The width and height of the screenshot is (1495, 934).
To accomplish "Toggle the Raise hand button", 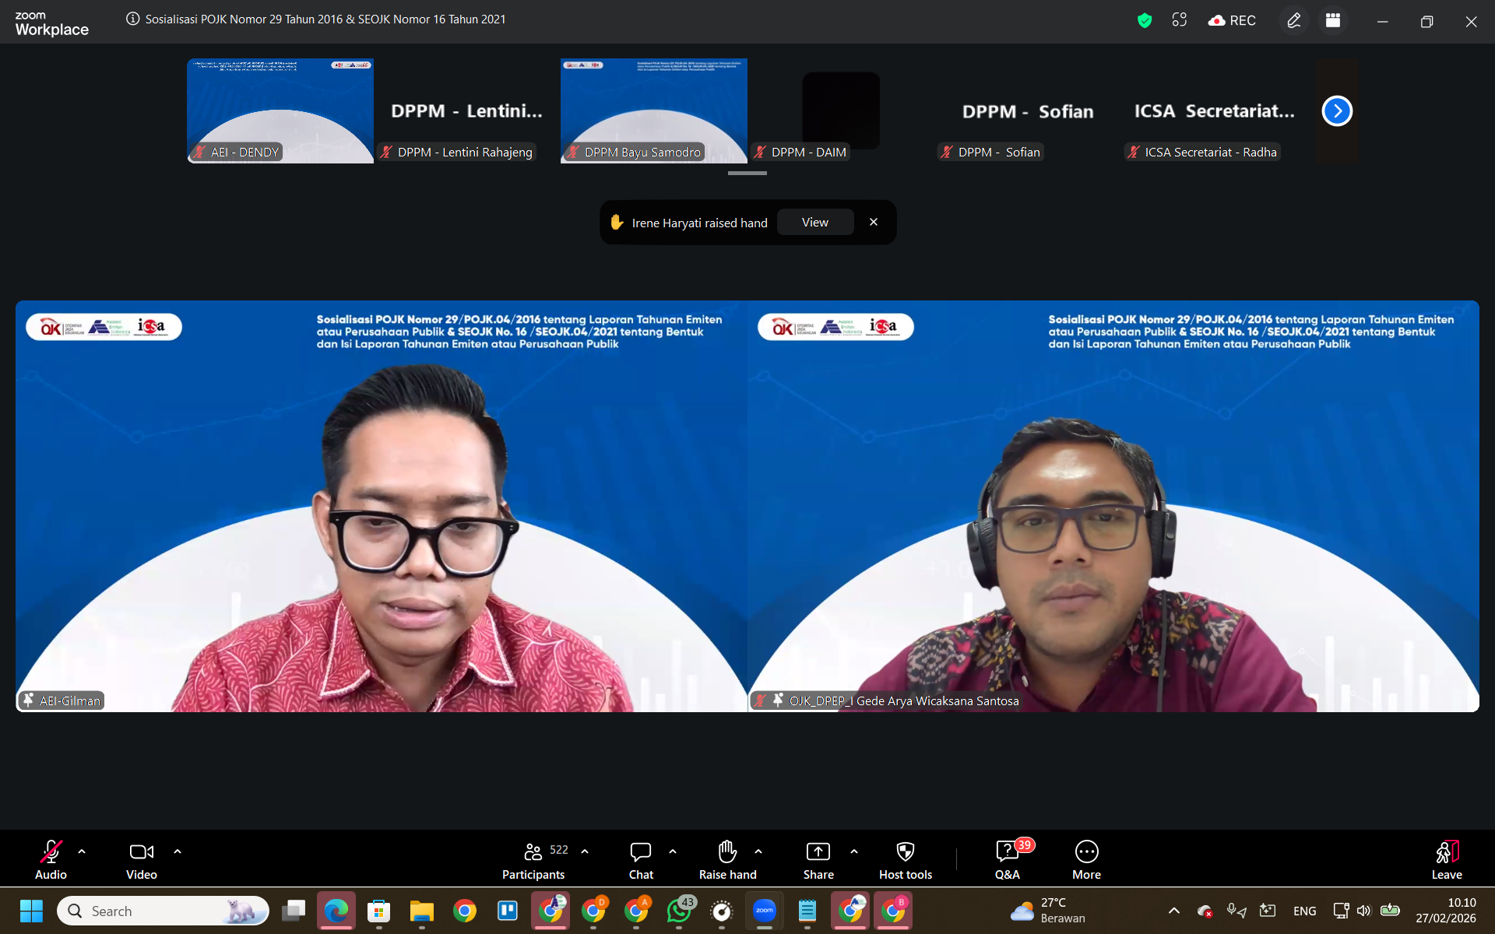I will point(727,859).
